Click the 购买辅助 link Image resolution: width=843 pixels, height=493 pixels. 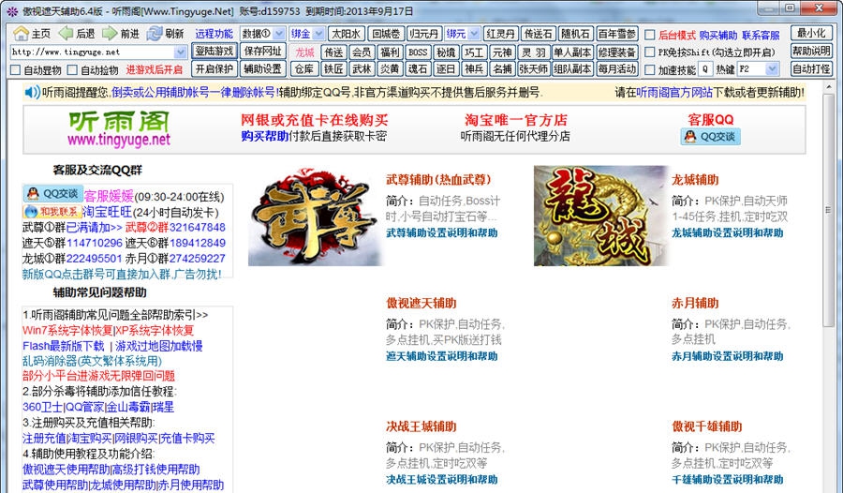coord(718,35)
